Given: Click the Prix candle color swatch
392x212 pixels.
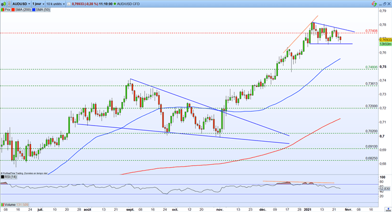Looking at the screenshot, I should pyautogui.click(x=2, y=10).
